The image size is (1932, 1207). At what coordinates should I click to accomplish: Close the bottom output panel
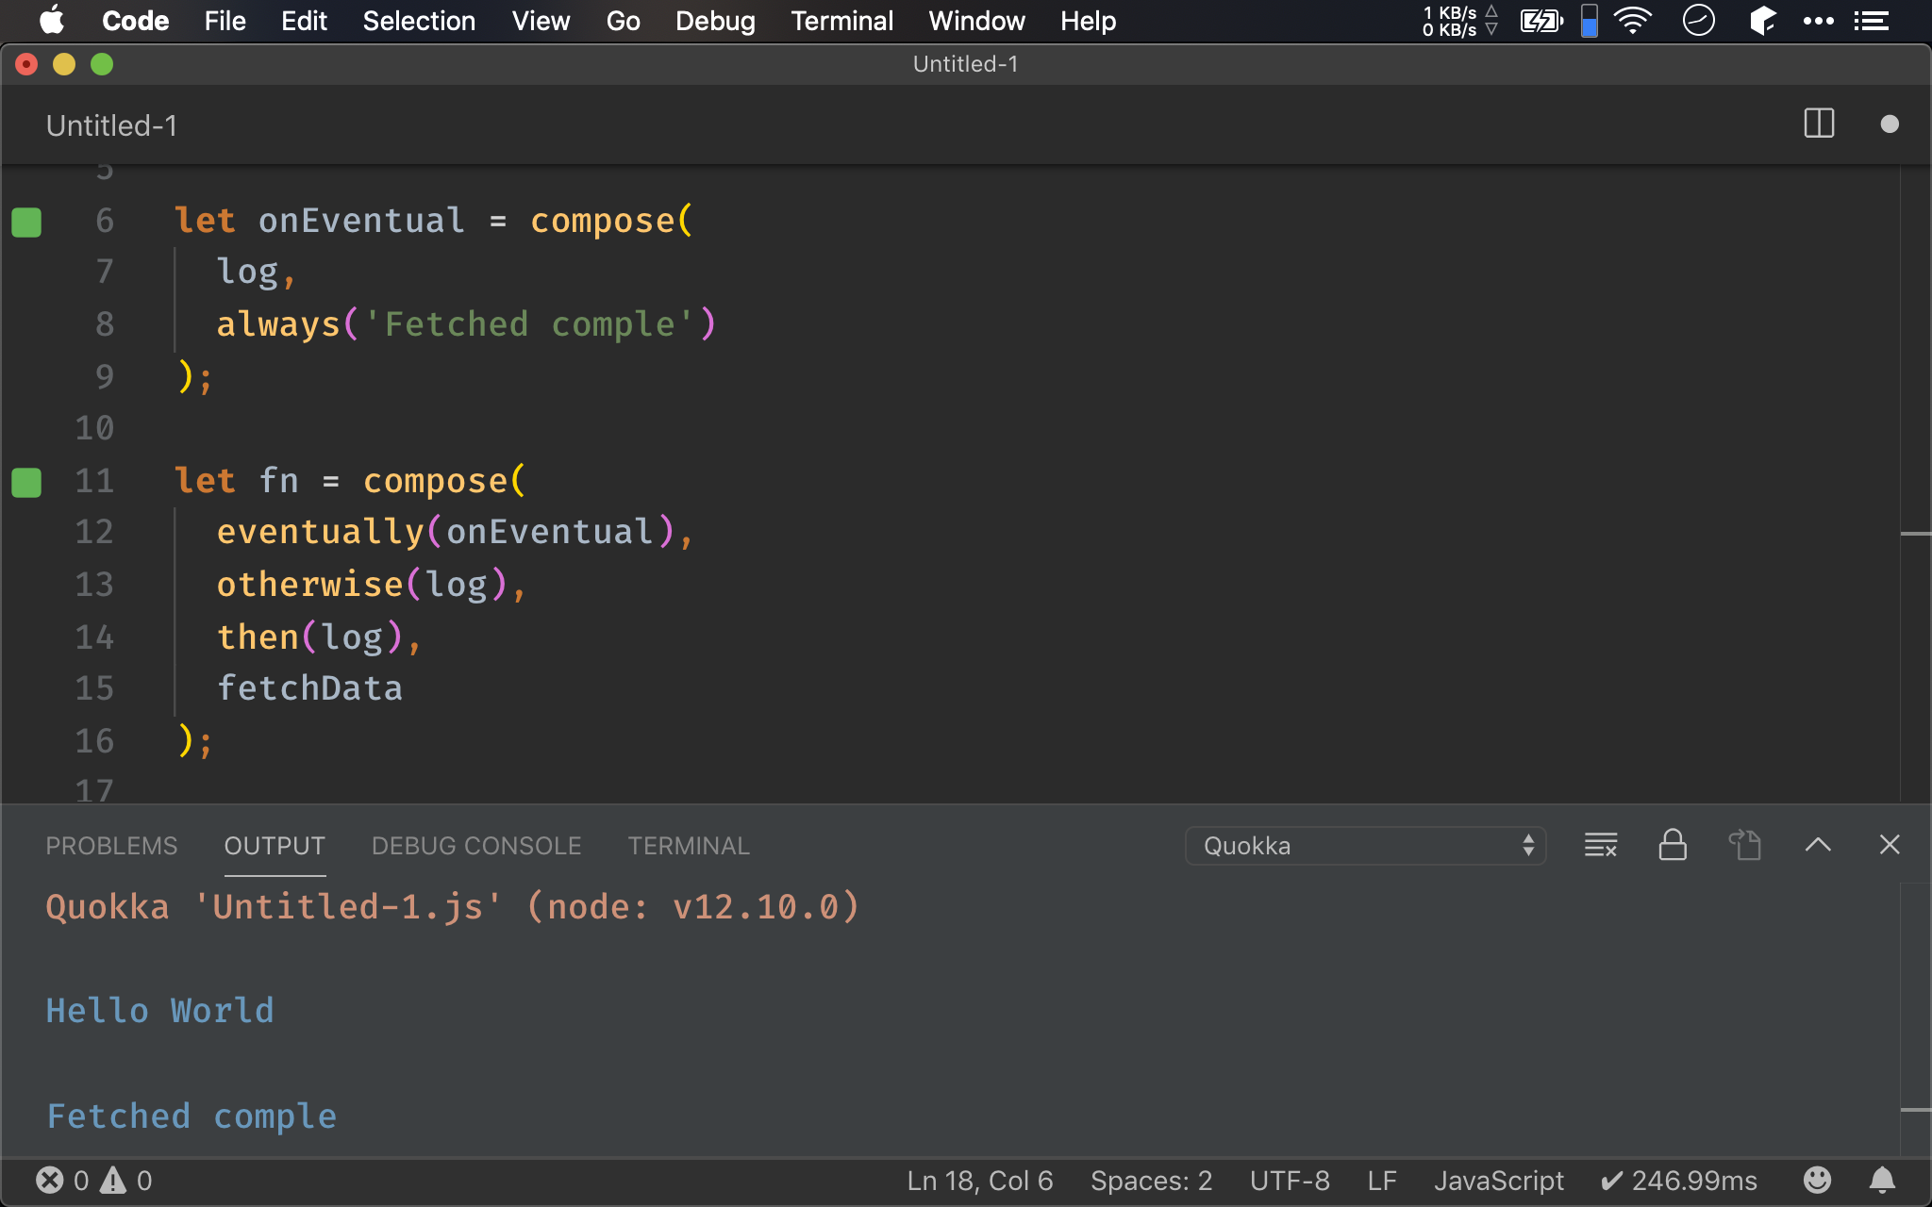click(x=1890, y=845)
